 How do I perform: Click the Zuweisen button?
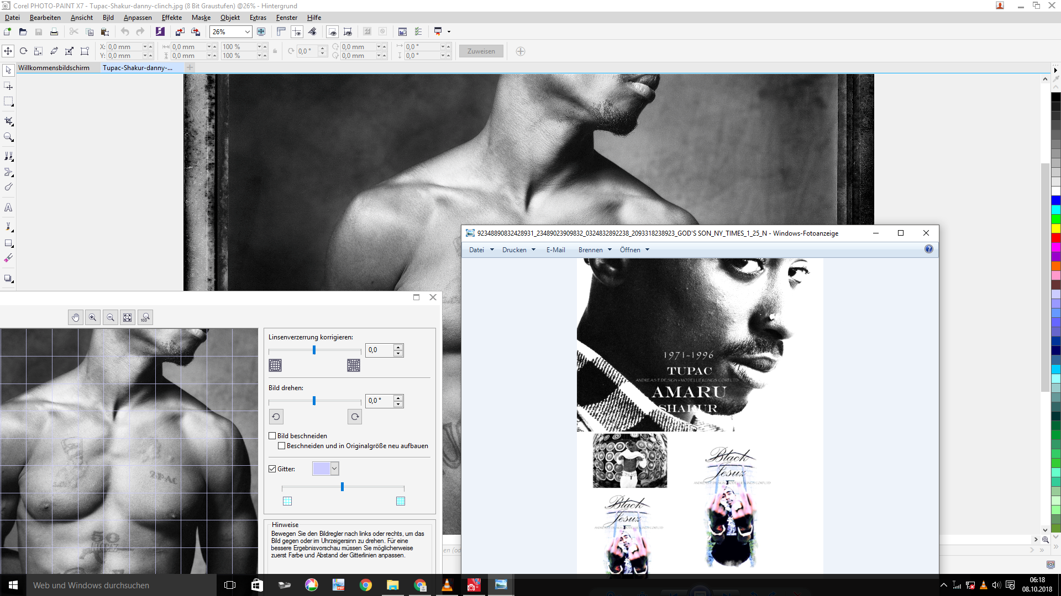point(481,51)
